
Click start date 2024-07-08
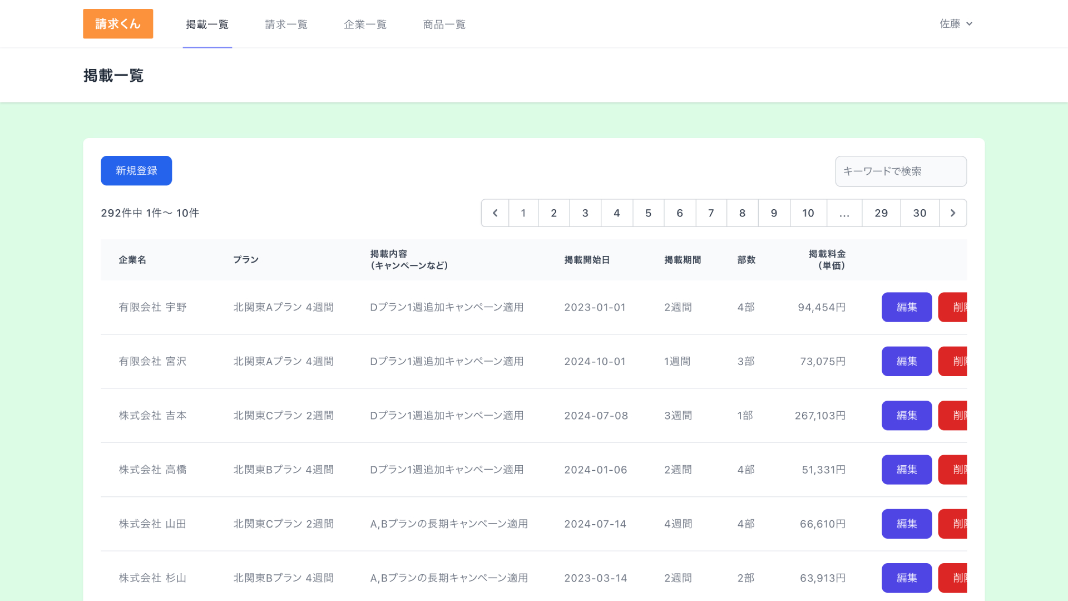(596, 416)
